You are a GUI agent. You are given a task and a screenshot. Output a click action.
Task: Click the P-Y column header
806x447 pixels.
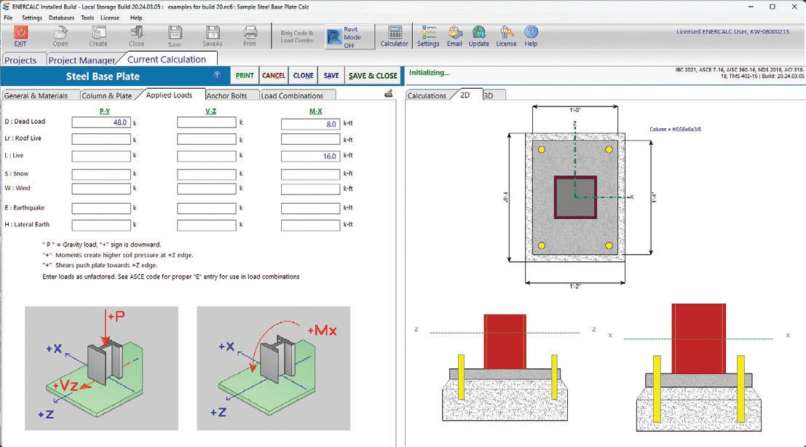coord(104,111)
